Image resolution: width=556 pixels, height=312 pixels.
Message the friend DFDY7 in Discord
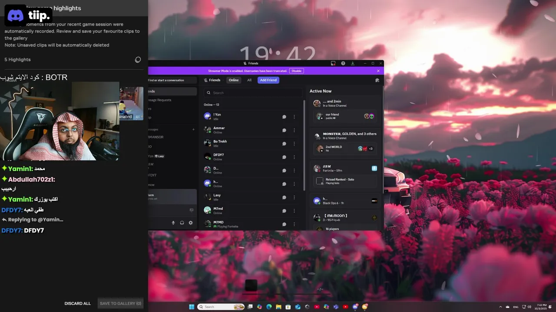point(284,157)
